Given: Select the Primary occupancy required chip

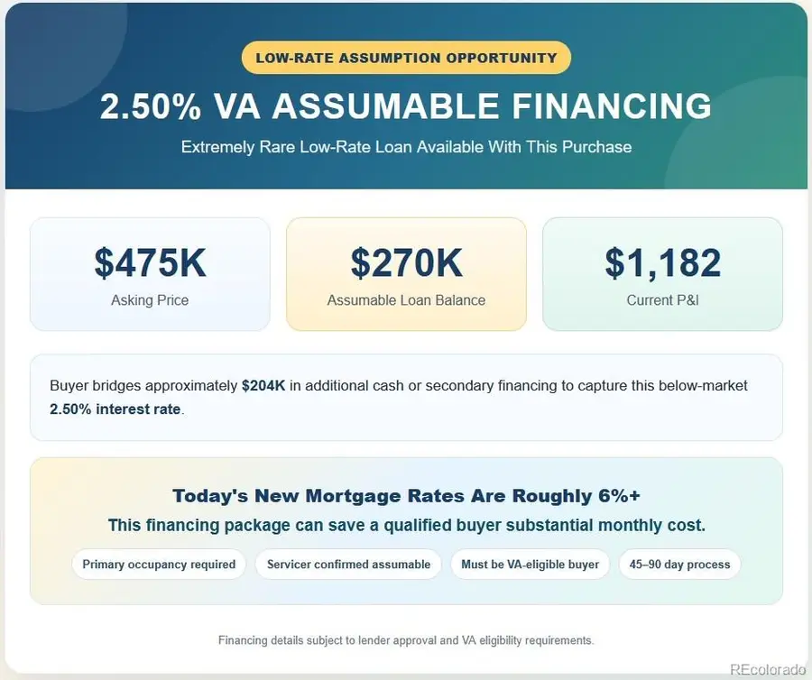Looking at the screenshot, I should click(x=159, y=564).
